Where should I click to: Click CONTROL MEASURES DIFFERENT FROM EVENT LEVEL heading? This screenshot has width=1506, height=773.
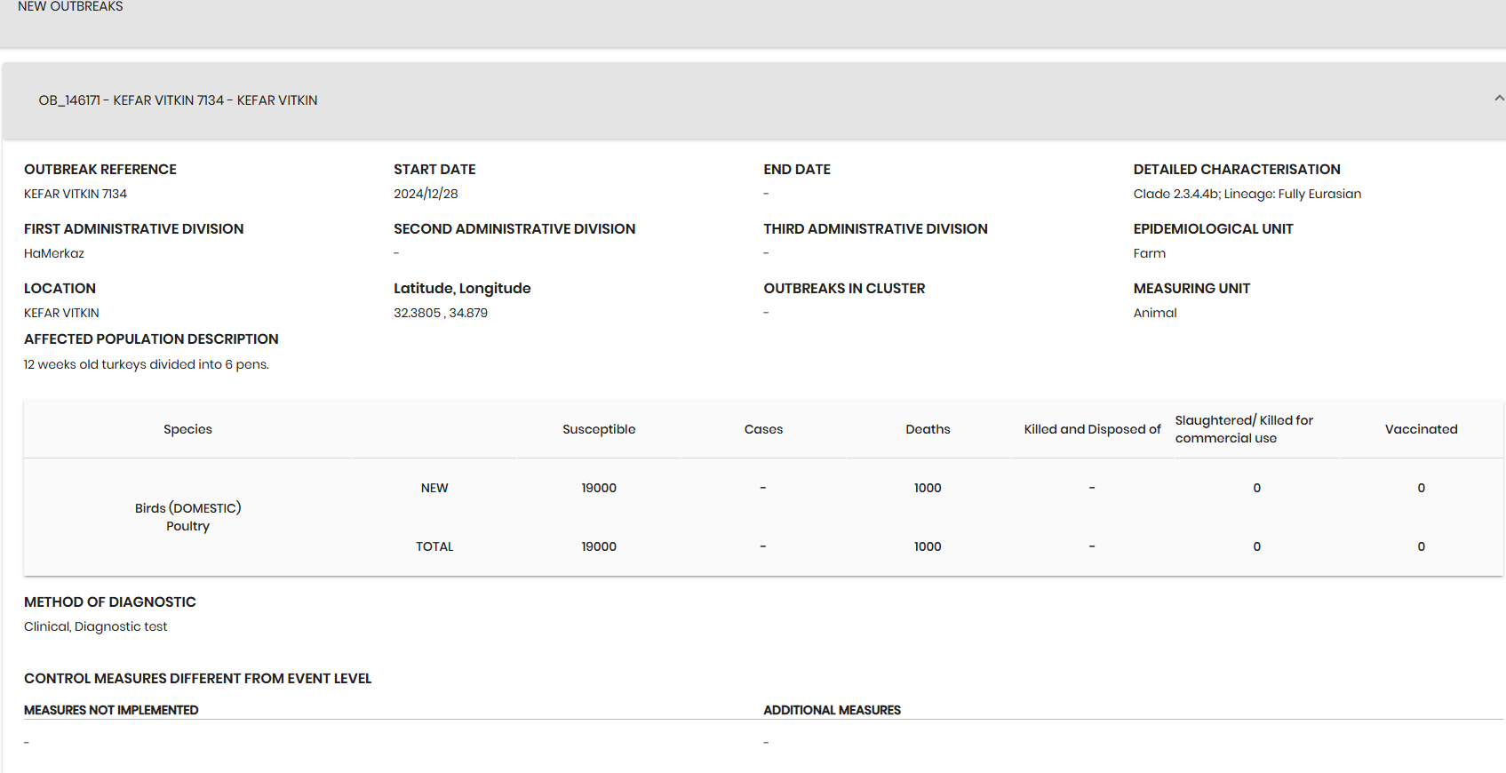click(x=197, y=678)
